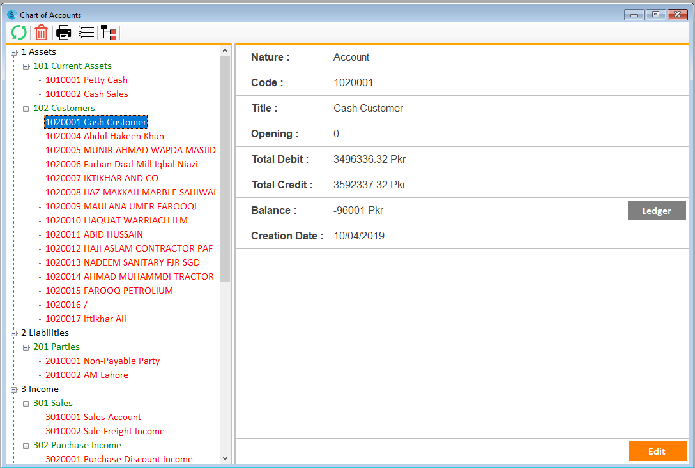This screenshot has height=468, width=695.
Task: Select 1020008 IJAZ MAKKAH MARBLE SAHIWAL
Action: coord(131,192)
